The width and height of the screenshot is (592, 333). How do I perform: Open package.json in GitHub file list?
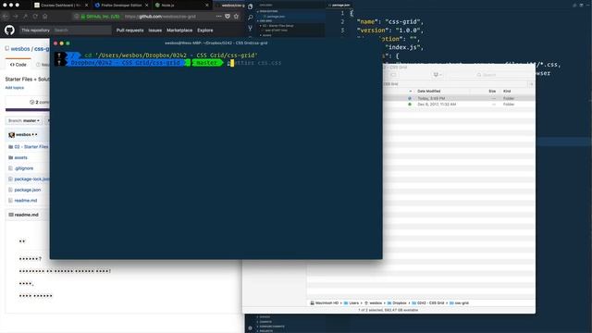tap(28, 190)
